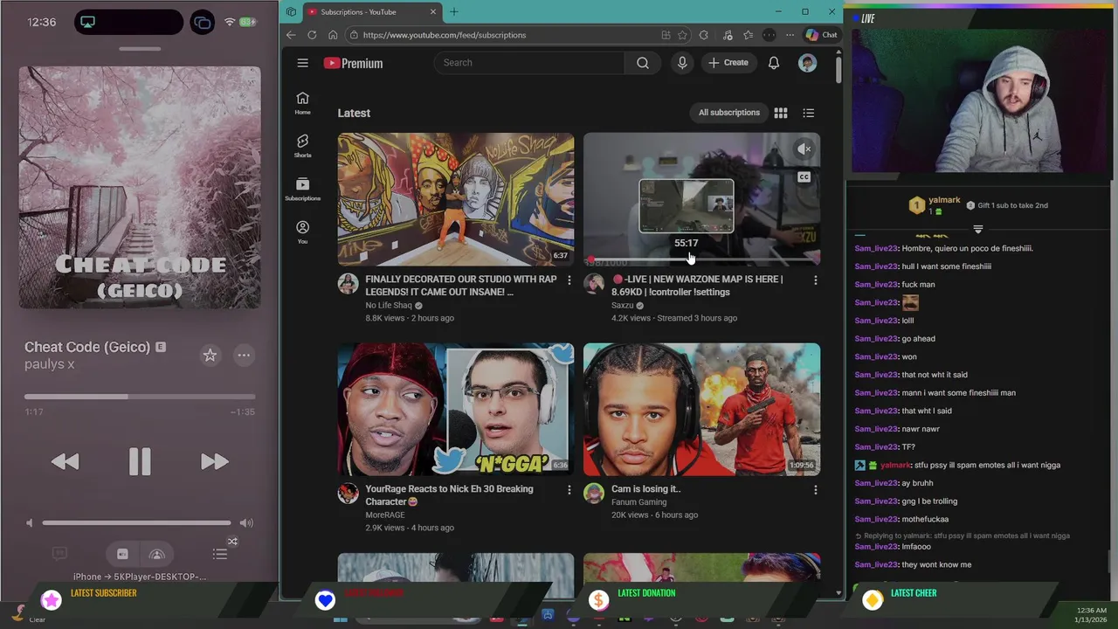Open Saxzu channel name link
Image resolution: width=1118 pixels, height=629 pixels.
(x=623, y=306)
